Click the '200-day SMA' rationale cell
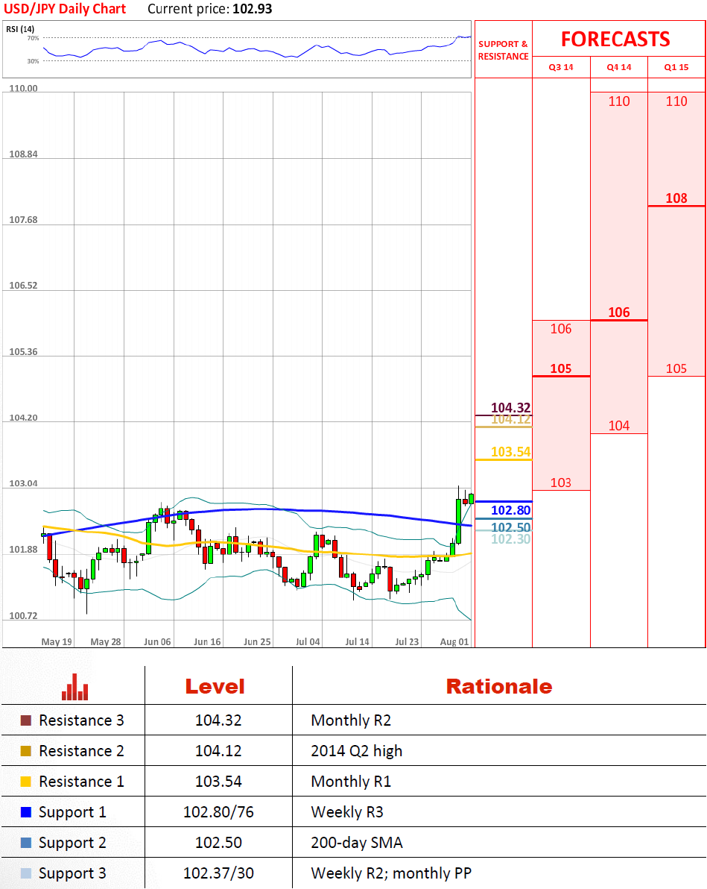Screen dimensions: 707x889 (x=356, y=843)
